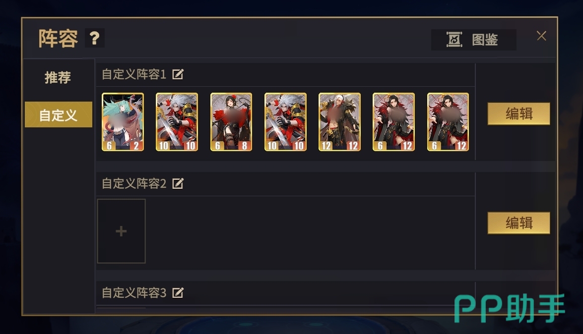Select the last hero card in lineup 1
The height and width of the screenshot is (334, 583).
tap(448, 122)
